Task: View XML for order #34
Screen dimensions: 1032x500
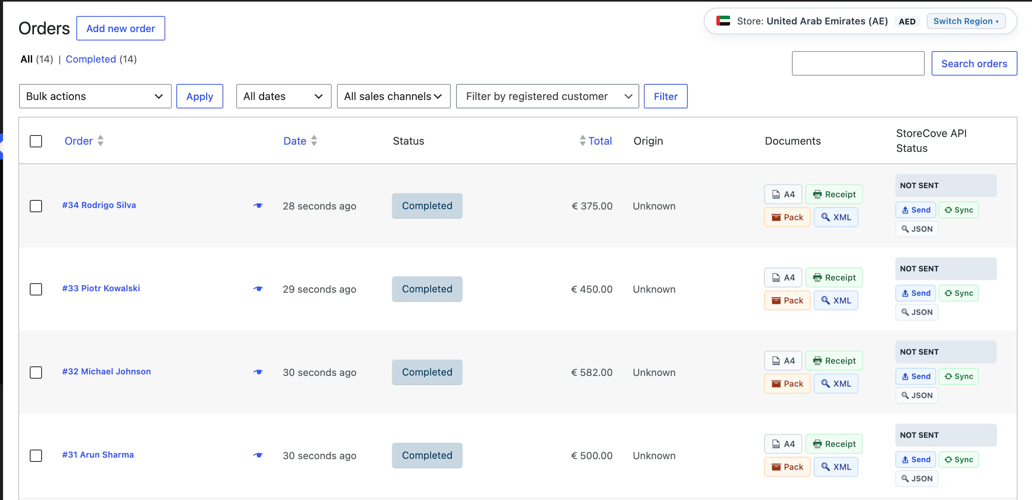Action: pyautogui.click(x=836, y=217)
